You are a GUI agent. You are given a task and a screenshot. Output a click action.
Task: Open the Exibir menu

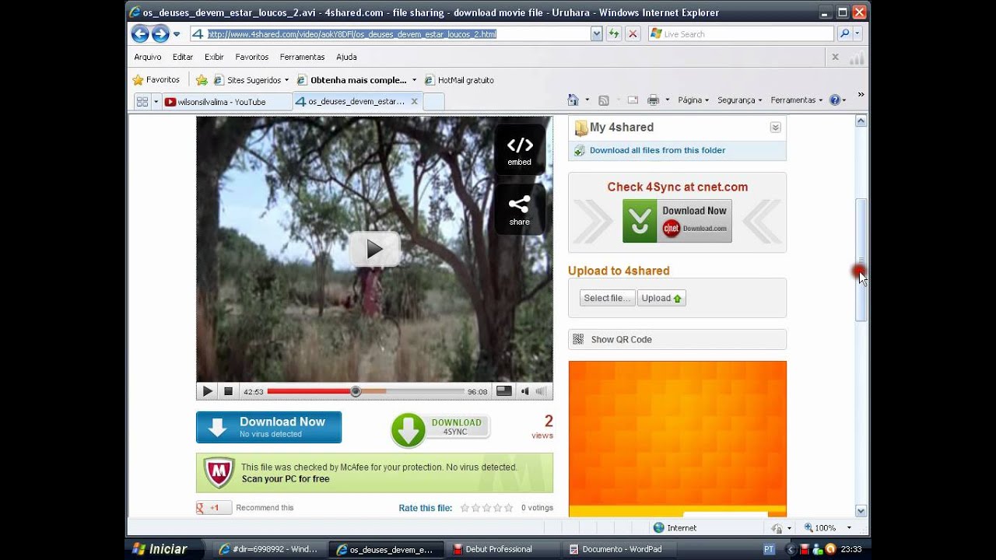pos(214,57)
